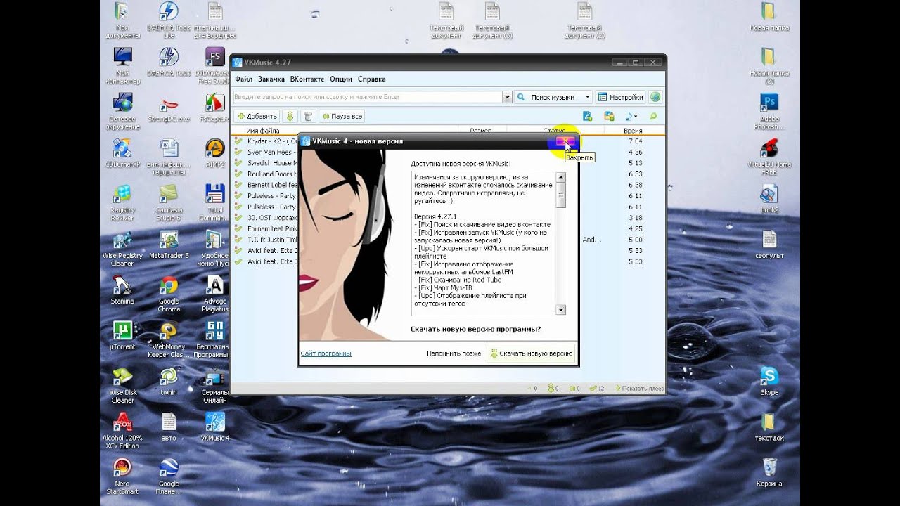Select the Stamina desktop icon
The width and height of the screenshot is (900, 506).
(122, 289)
